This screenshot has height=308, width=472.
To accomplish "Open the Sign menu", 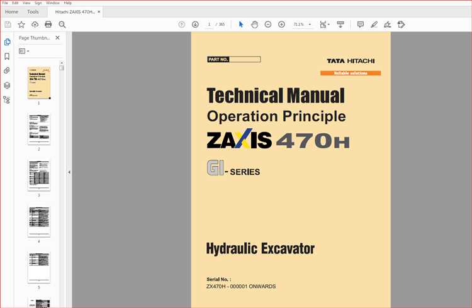I will (x=38, y=3).
